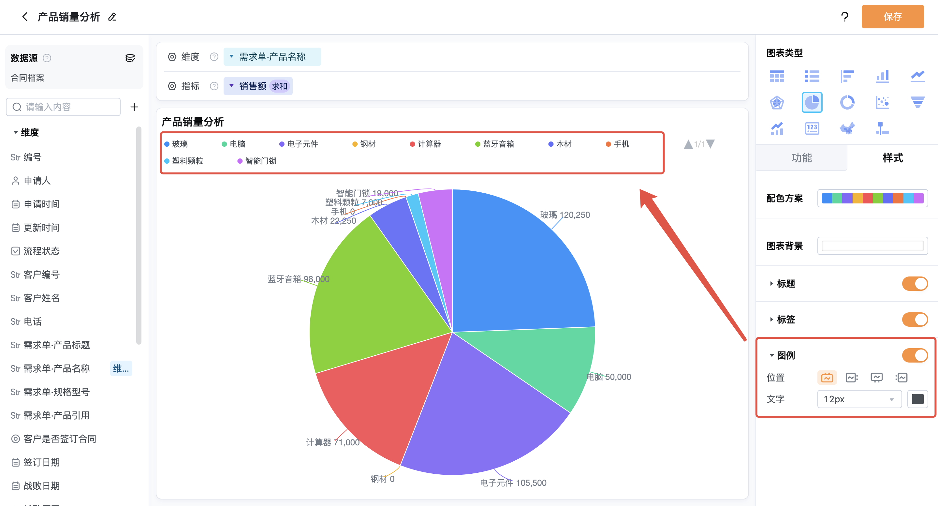Viewport: 938px width, 506px height.
Task: Expand the 标题 style section
Action: [771, 284]
